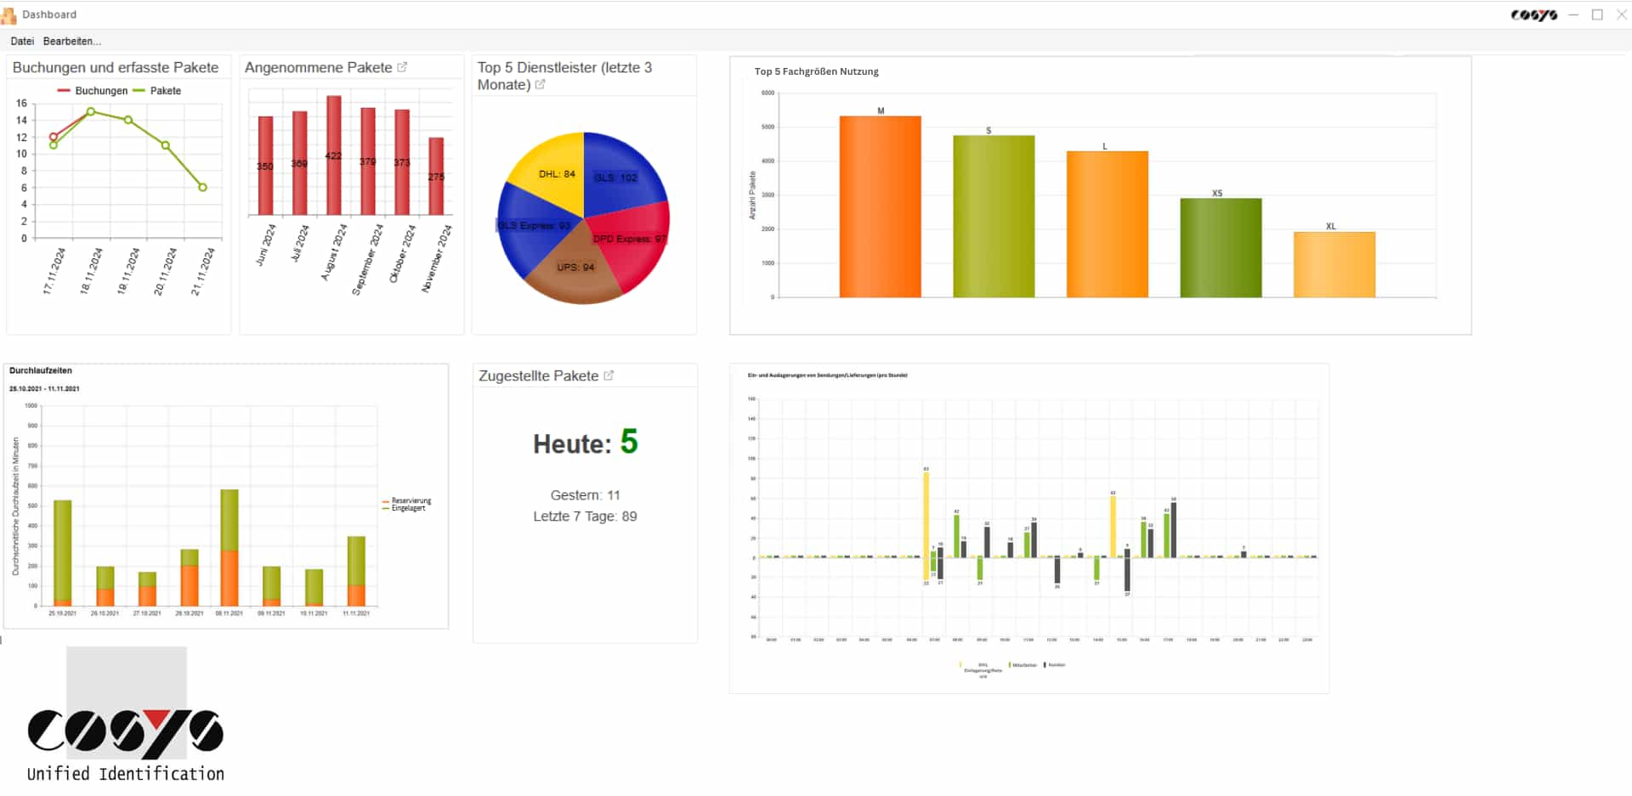
Task: Open the Datei menu
Action: [22, 41]
